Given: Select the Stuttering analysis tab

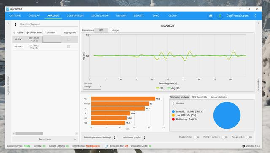Looking at the screenshot, I should pos(180,97).
